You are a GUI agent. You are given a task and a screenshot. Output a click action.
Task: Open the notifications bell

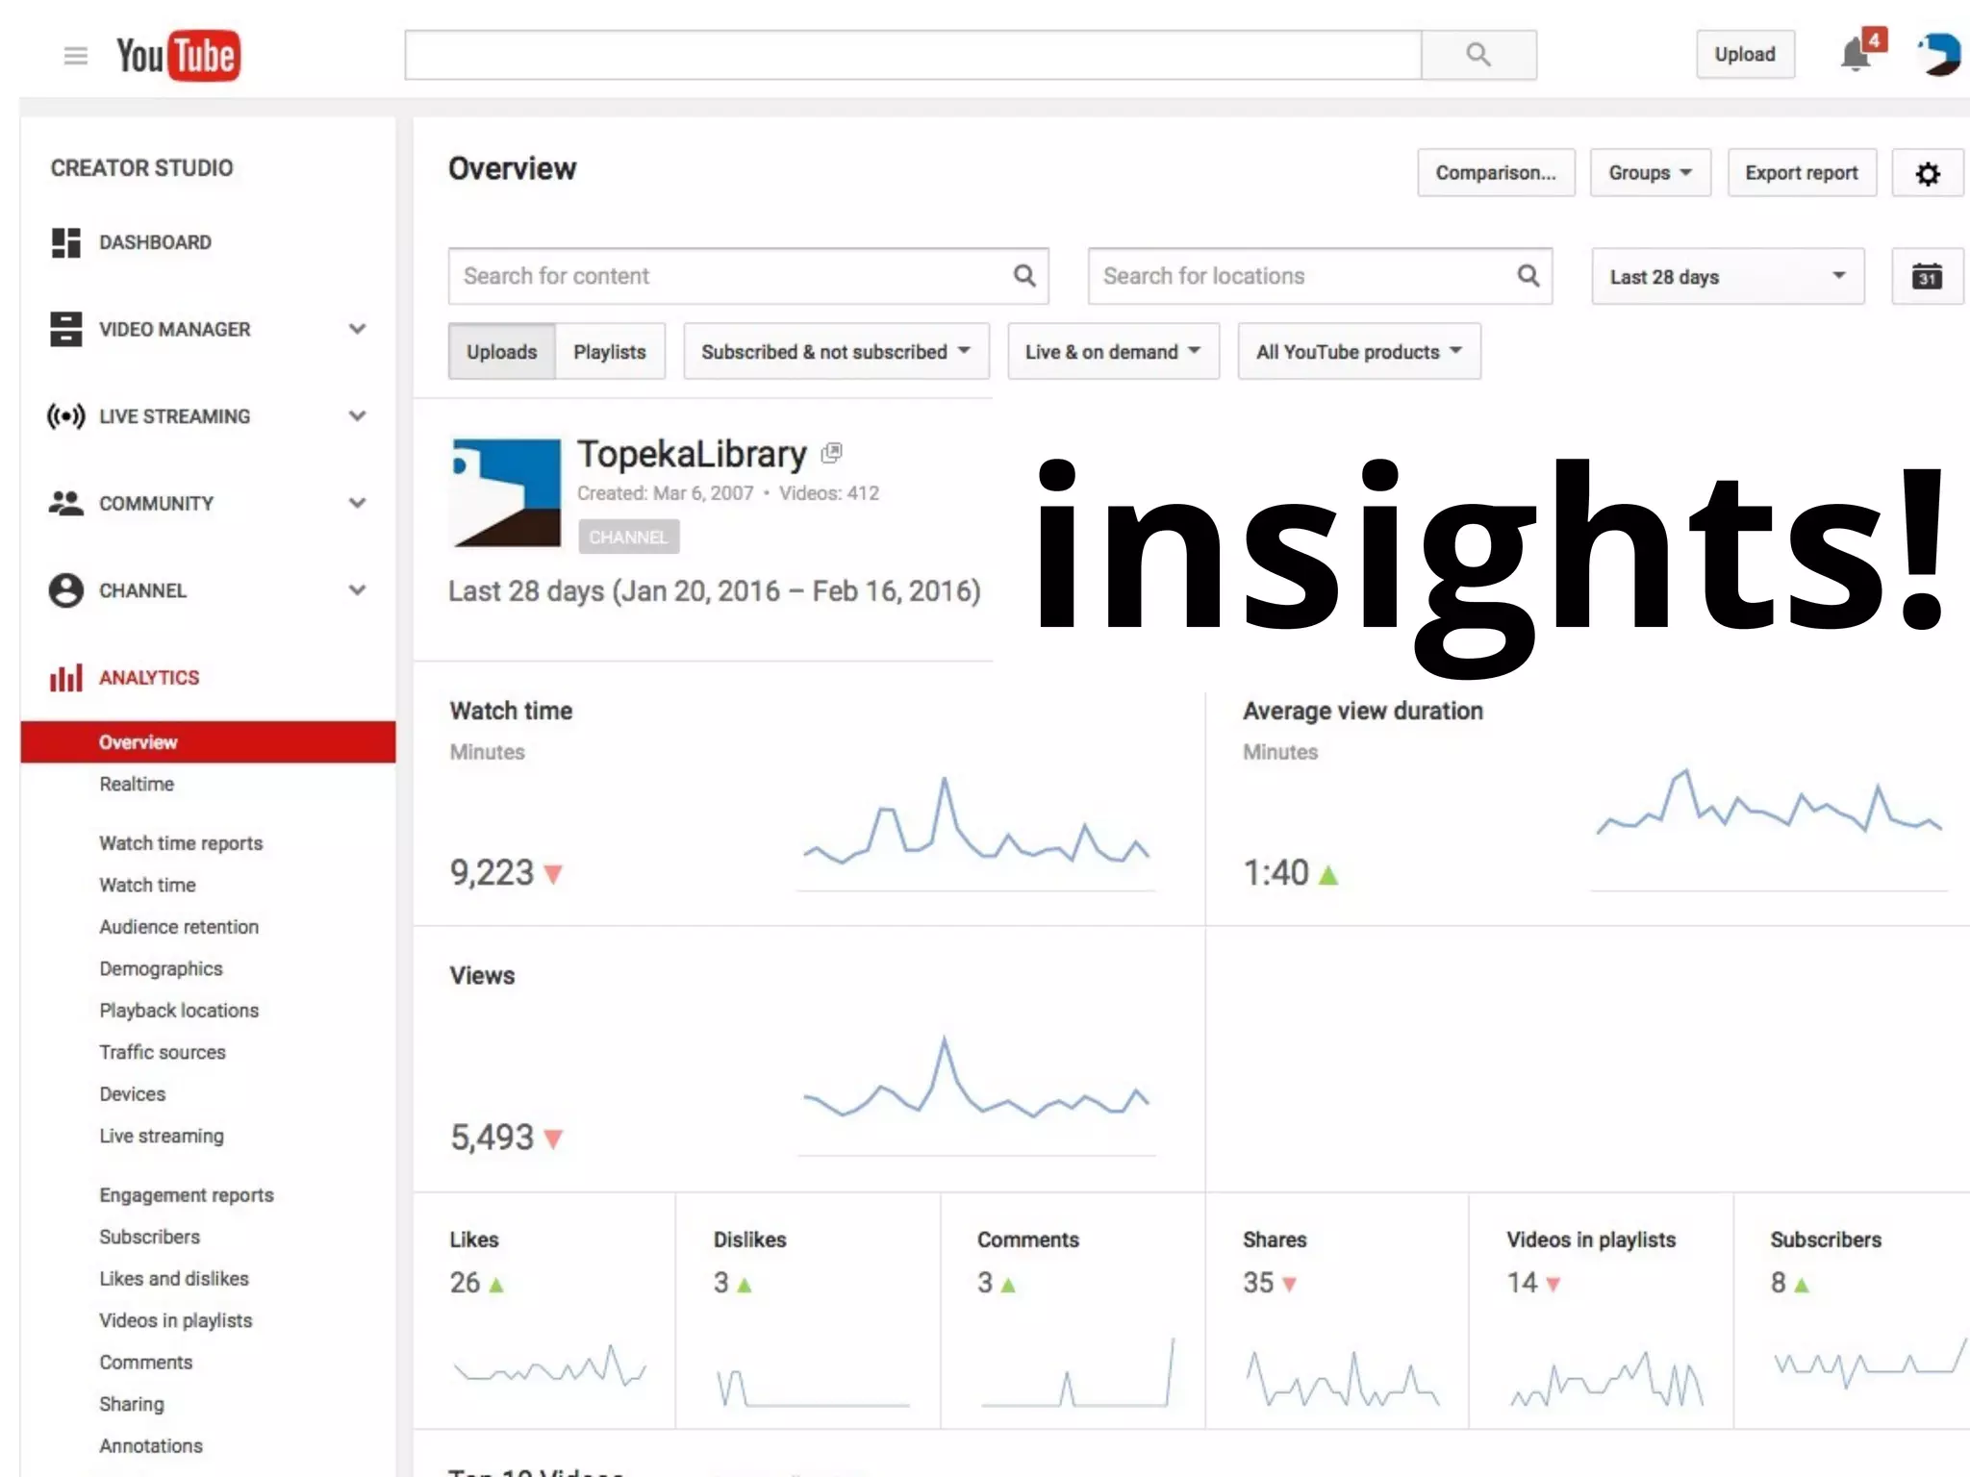[x=1856, y=55]
